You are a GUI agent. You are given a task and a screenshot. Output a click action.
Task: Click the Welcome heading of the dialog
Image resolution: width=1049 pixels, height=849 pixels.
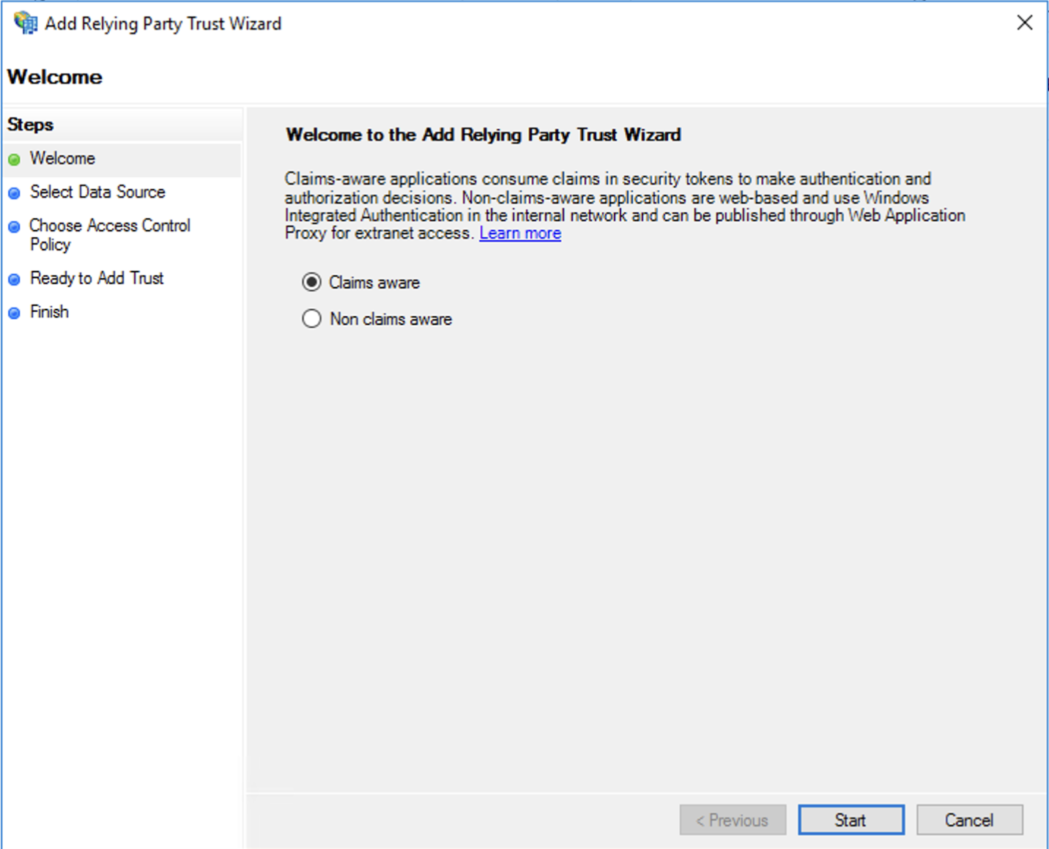coord(54,77)
